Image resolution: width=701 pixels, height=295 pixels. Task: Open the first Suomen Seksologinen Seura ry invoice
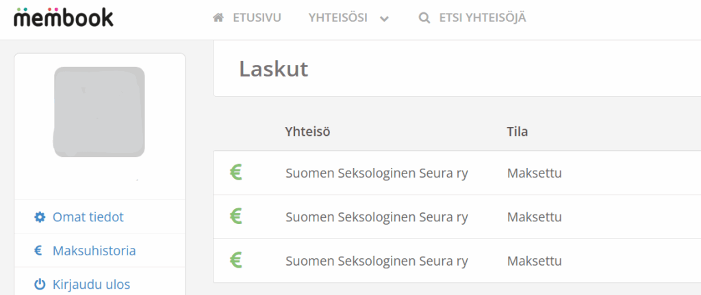[377, 173]
